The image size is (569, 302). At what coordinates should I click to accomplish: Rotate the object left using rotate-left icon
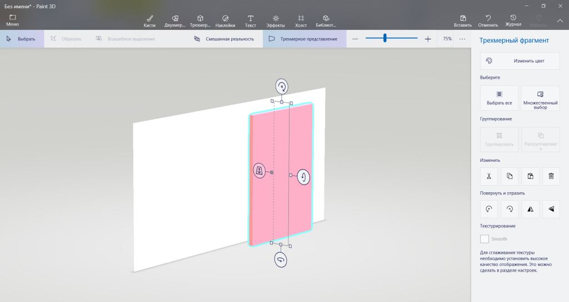click(x=488, y=209)
